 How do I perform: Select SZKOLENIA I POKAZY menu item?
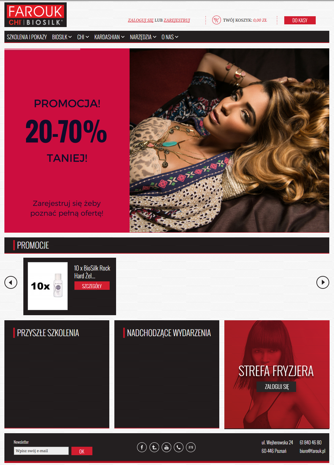click(x=27, y=37)
